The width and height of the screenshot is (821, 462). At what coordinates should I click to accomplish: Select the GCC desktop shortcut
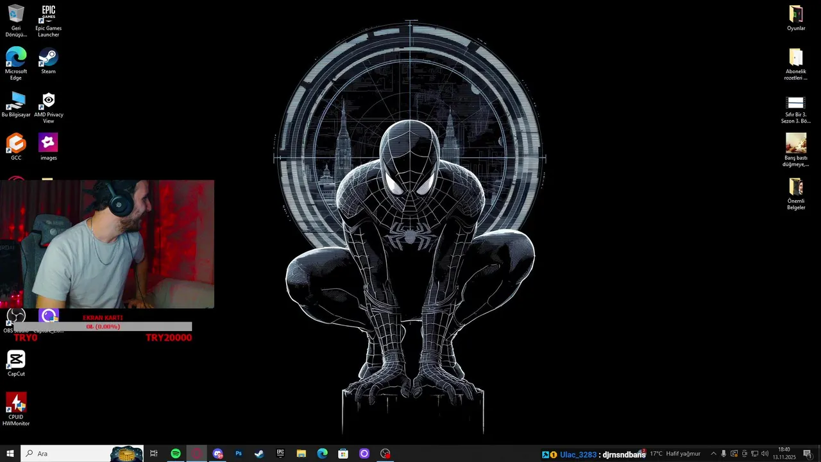[16, 147]
